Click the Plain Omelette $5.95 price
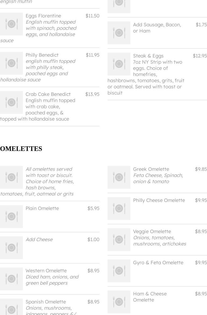Image resolution: width=207 pixels, height=315 pixels. pyautogui.click(x=93, y=208)
